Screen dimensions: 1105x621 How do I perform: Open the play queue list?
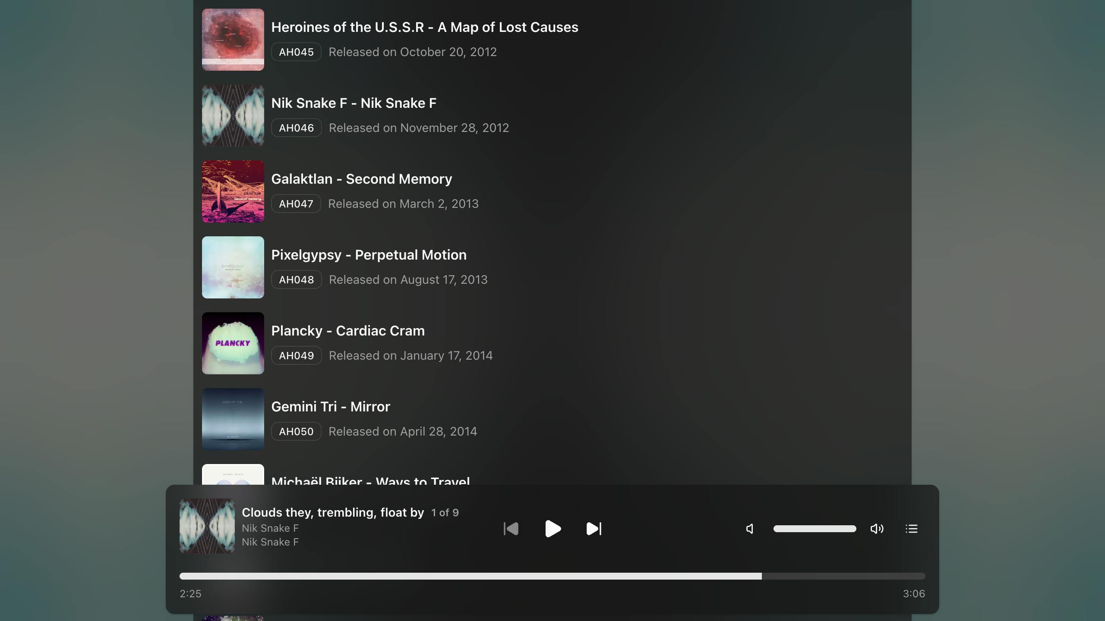(x=911, y=529)
